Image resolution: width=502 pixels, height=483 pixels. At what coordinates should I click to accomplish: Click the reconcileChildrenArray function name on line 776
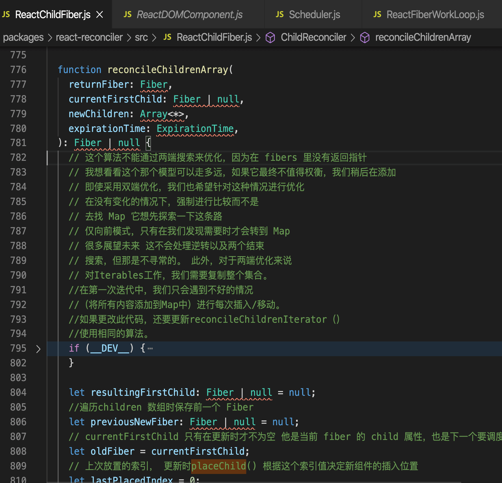(x=168, y=70)
